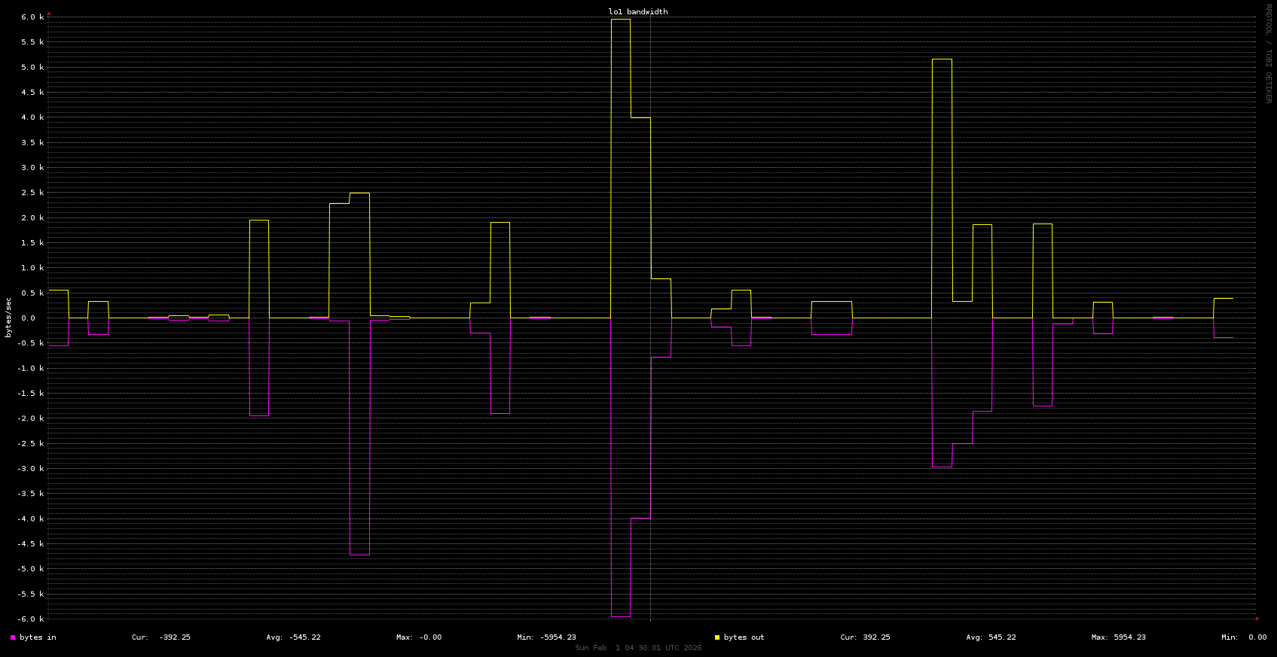Click the -6.0 k y-axis tick label
Viewport: 1277px width, 657px height.
pyautogui.click(x=30, y=619)
